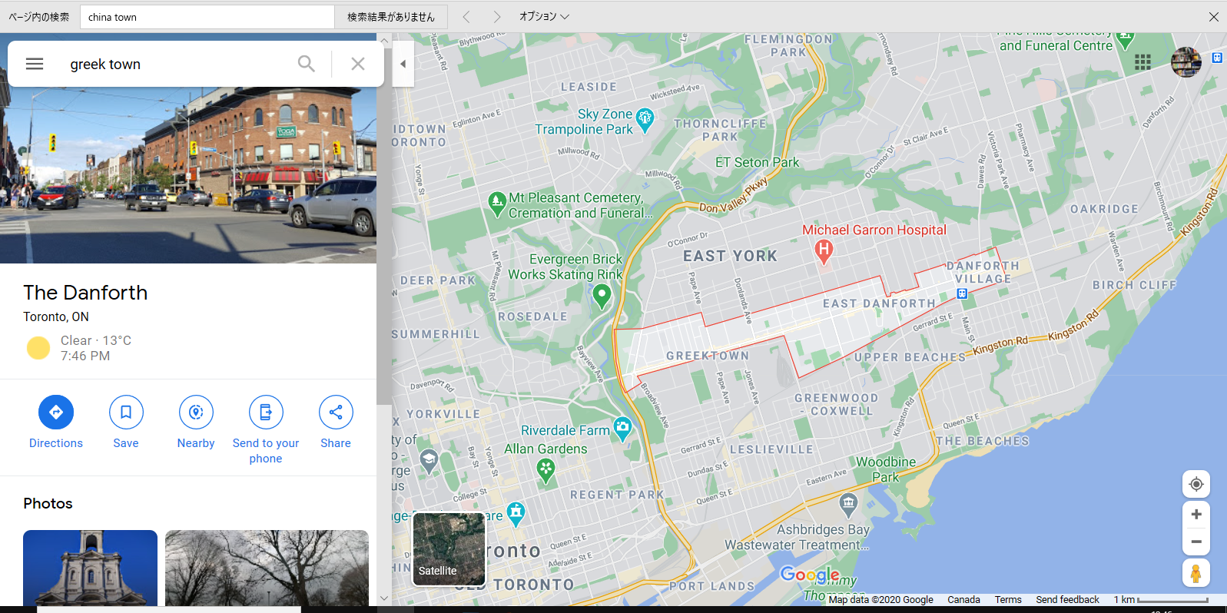Open the Google apps grid

coord(1142,62)
